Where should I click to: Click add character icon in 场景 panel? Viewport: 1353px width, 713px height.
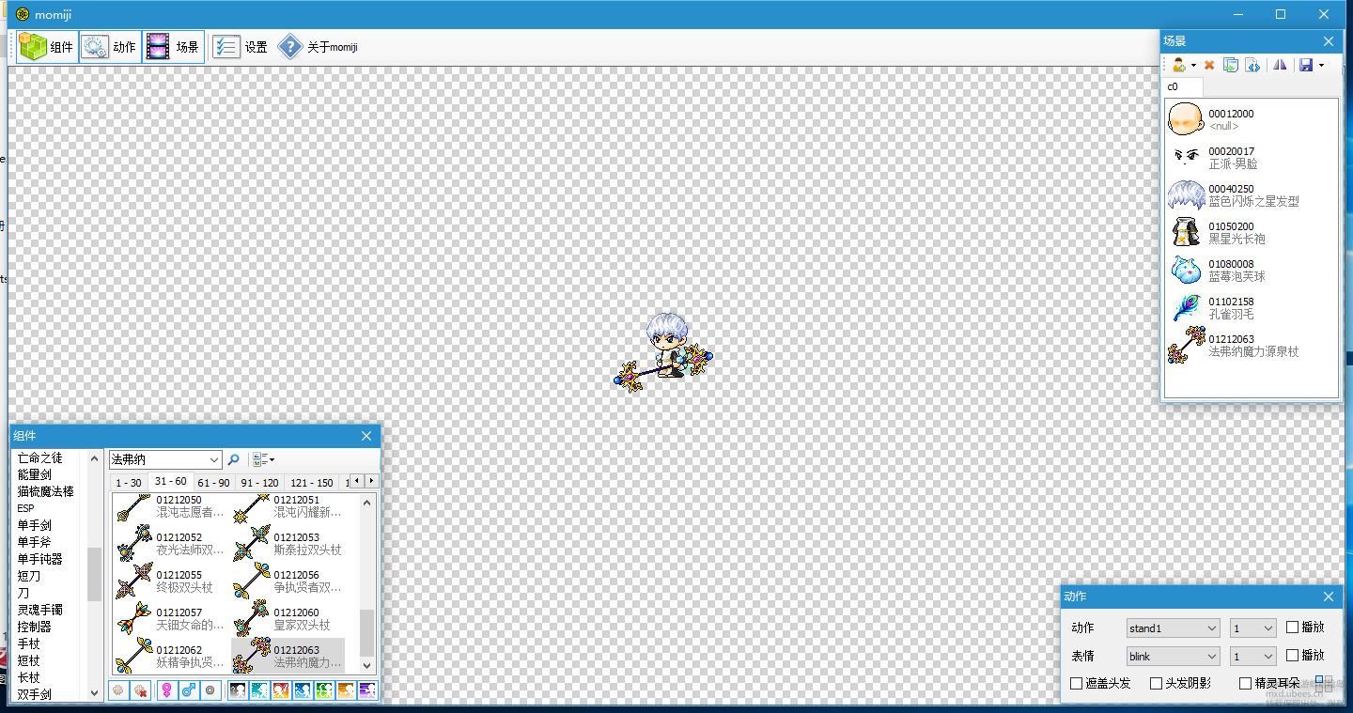pos(1179,65)
